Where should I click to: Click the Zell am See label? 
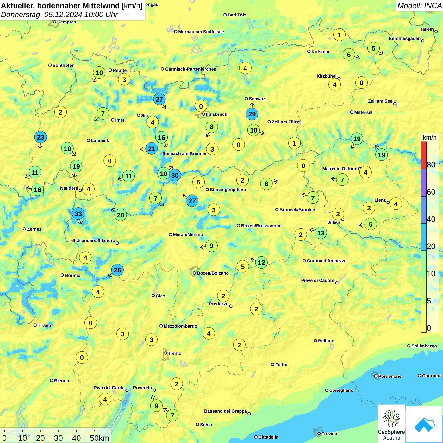coord(380,101)
